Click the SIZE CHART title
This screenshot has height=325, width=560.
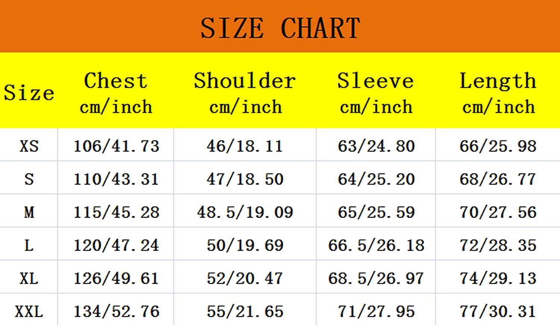[x=280, y=28]
